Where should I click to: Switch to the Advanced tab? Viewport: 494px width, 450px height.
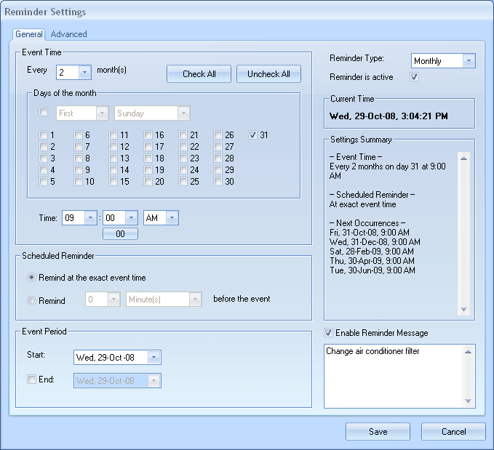pyautogui.click(x=68, y=34)
